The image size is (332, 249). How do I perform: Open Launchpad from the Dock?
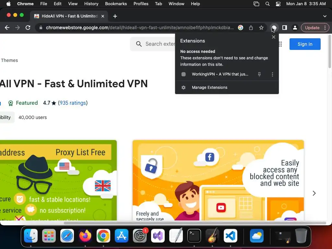pyautogui.click(x=49, y=236)
